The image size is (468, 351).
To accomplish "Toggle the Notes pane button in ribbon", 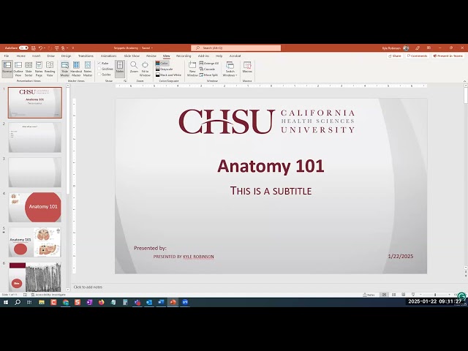I will [x=120, y=69].
